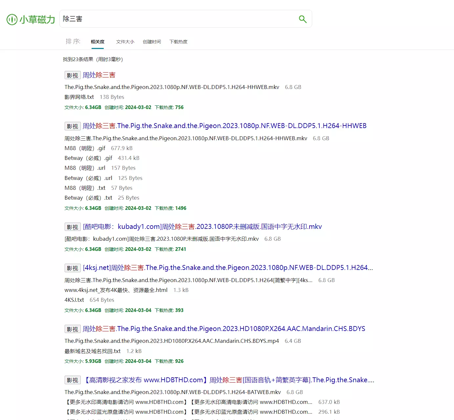Sort results by 下载热度

click(178, 42)
